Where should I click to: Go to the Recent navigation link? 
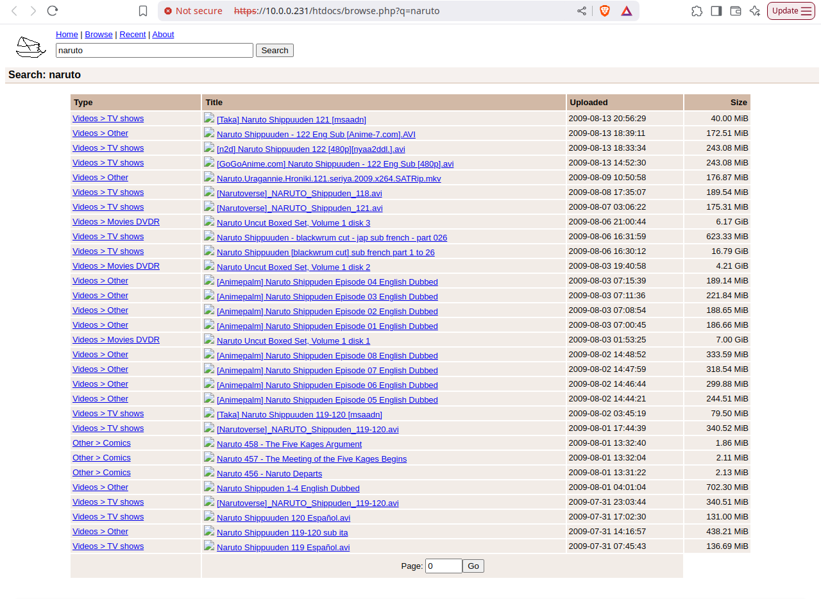(133, 35)
